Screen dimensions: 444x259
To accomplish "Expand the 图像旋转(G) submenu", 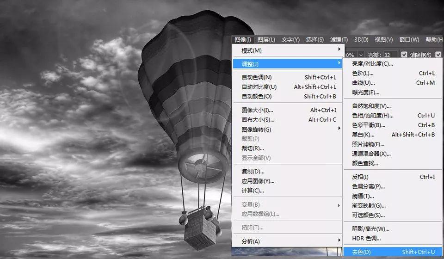I will [x=287, y=129].
